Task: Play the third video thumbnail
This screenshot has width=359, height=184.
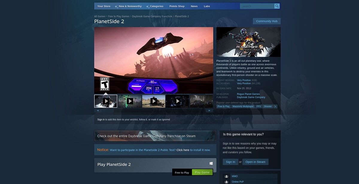Action: 153,101
